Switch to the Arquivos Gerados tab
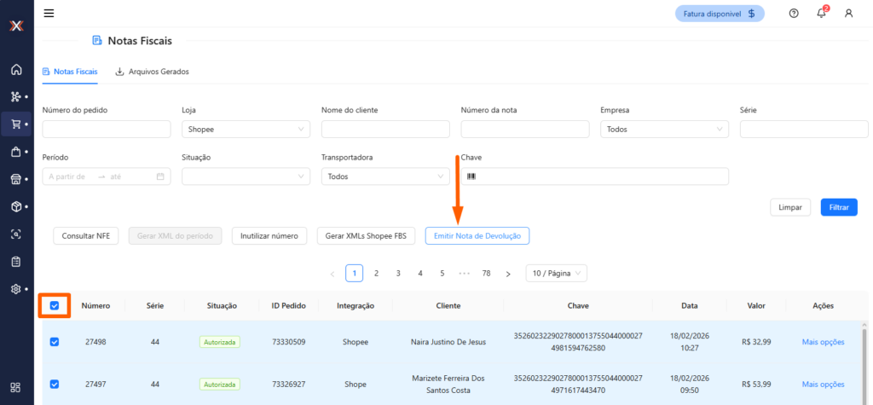Viewport: 873px width, 405px height. point(152,72)
